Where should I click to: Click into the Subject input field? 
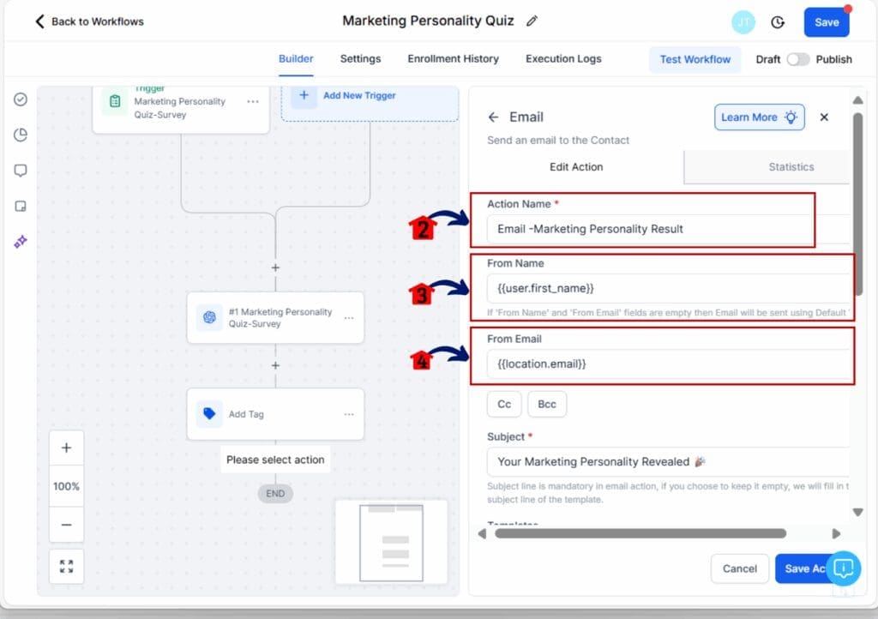point(669,461)
